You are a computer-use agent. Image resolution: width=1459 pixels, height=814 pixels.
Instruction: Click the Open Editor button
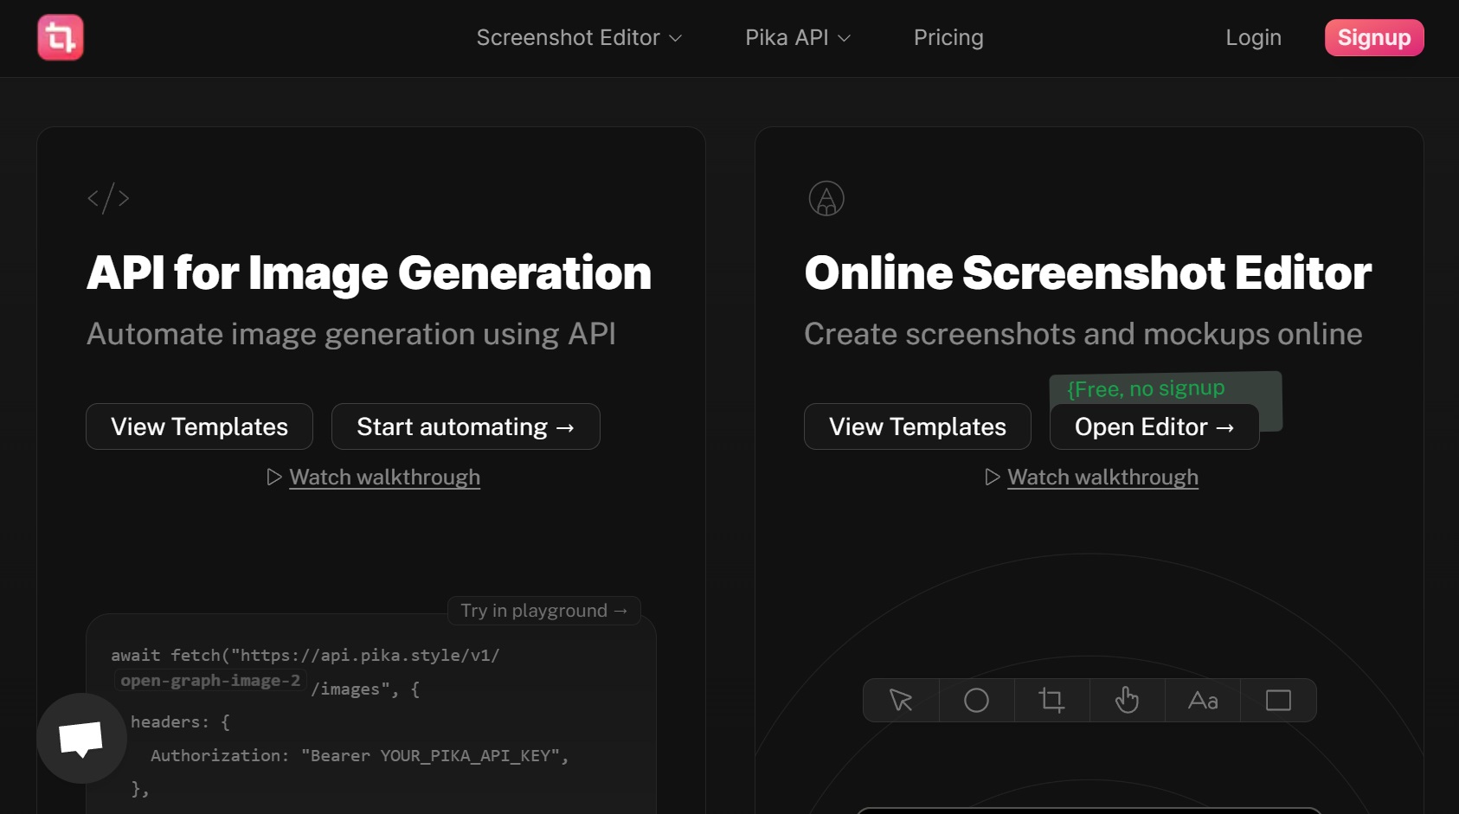(x=1154, y=426)
